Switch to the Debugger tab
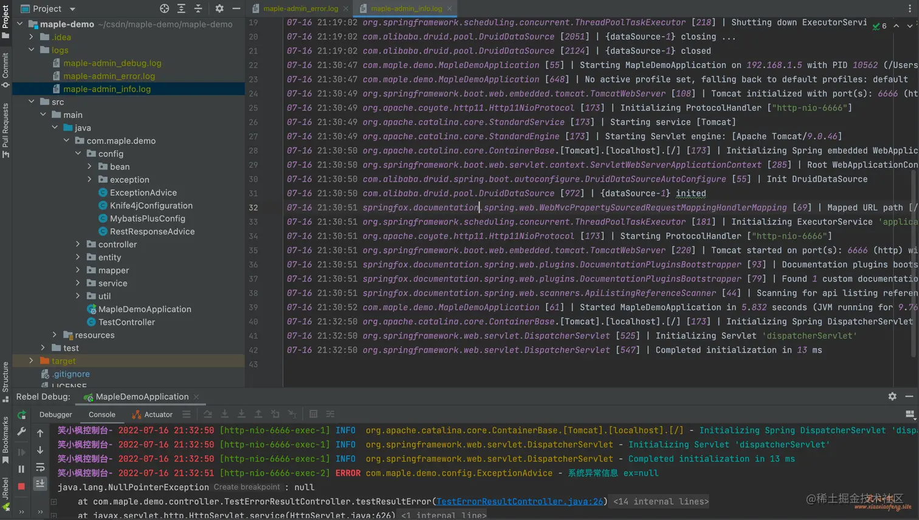The image size is (919, 520). [56, 414]
